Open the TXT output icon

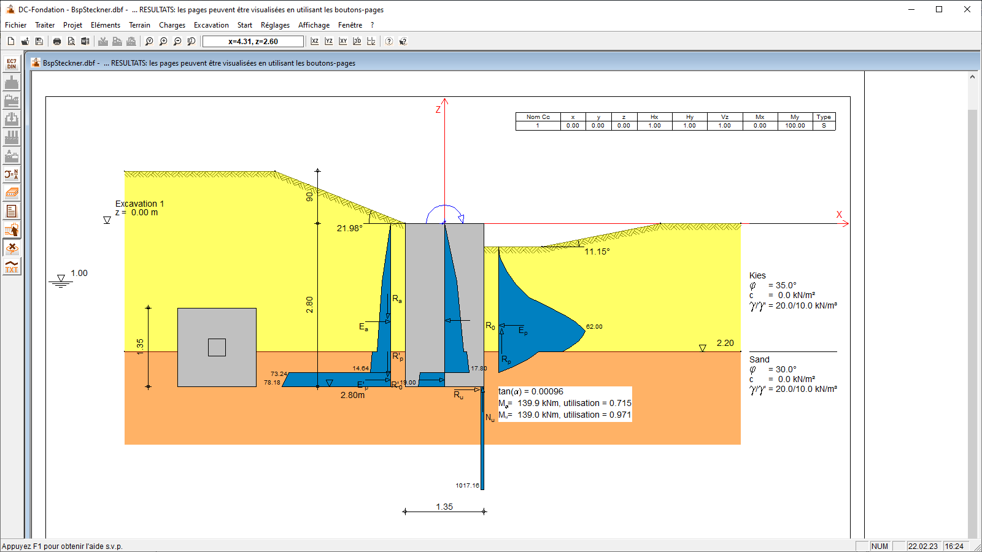click(12, 267)
